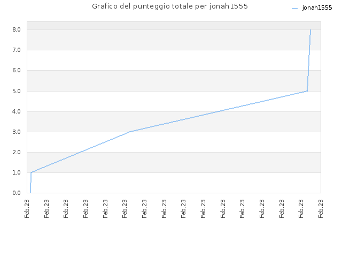Viewport: 342px width, 257px height.
Task: Click the line's starting point at 0.0
Action: pos(30,193)
